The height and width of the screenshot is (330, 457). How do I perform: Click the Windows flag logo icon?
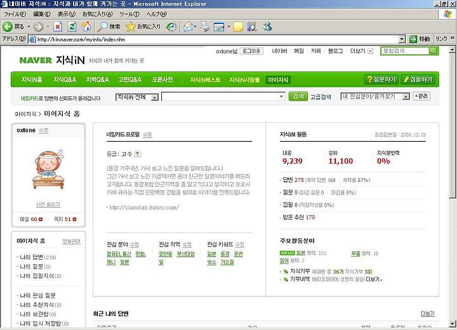(447, 14)
